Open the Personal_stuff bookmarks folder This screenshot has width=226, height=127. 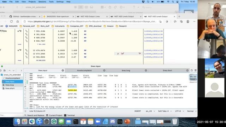point(27,26)
